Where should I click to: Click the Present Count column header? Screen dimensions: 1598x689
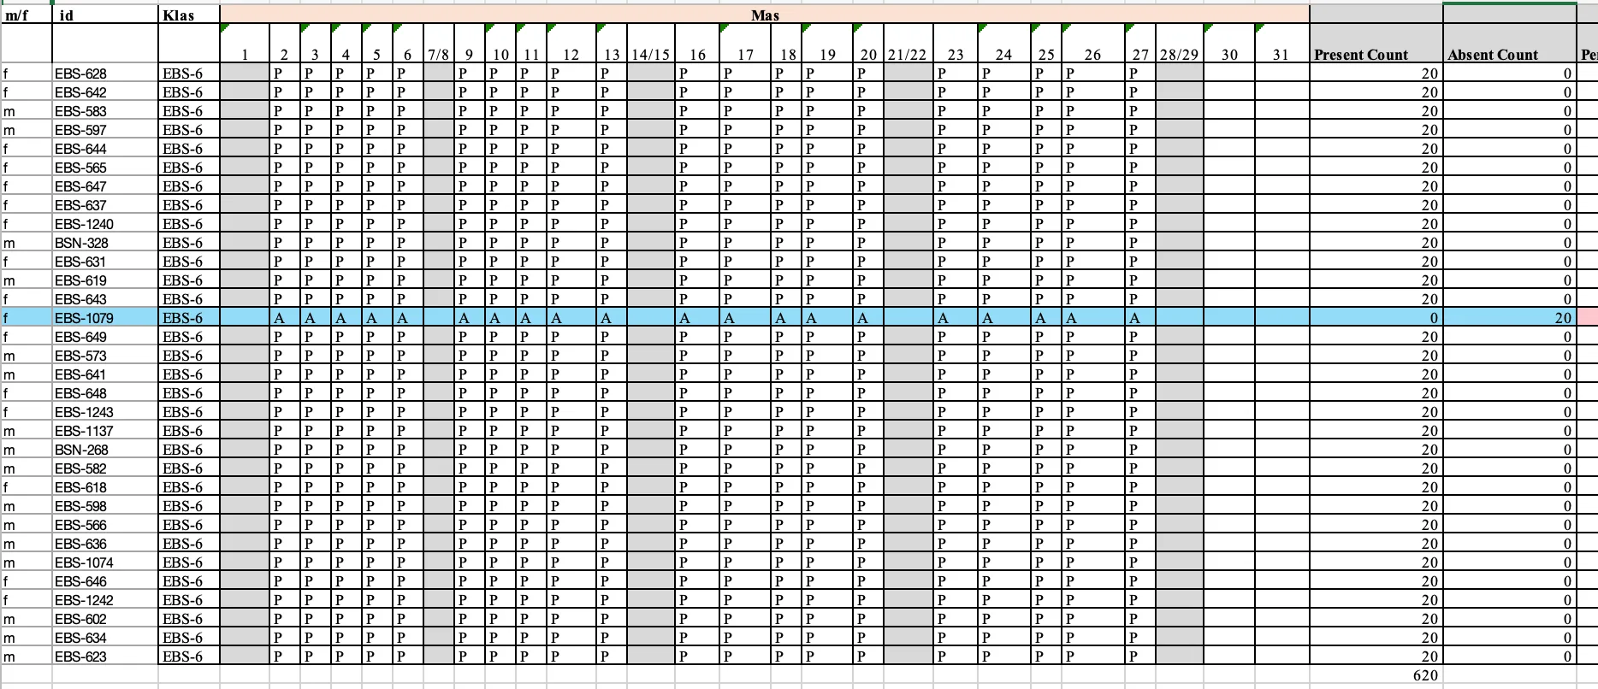[1376, 43]
